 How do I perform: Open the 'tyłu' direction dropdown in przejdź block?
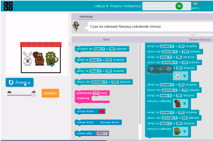pyautogui.click(x=99, y=49)
